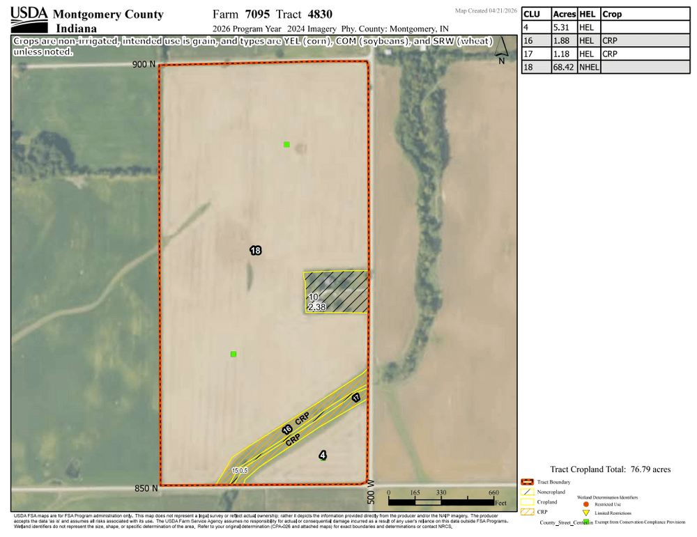Image resolution: width=697 pixels, height=537 pixels.
Task: Click the Tract Cropland Total text
Action: [611, 469]
